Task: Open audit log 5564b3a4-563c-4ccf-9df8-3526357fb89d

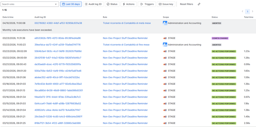Action: (x=58, y=51)
